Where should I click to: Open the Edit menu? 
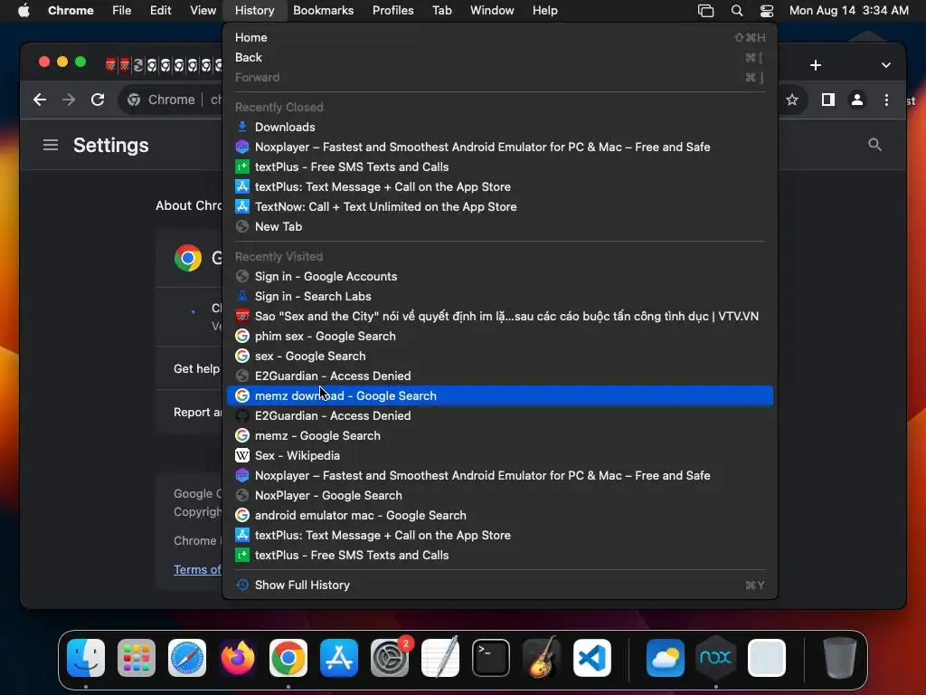[161, 11]
